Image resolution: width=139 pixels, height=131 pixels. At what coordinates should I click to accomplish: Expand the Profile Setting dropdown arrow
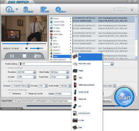(x=112, y=64)
